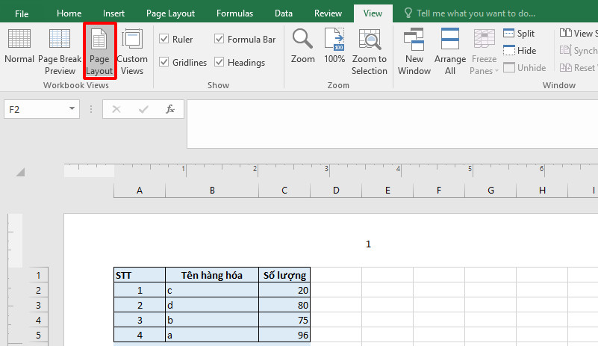Switch to Normal workbook view

(x=19, y=46)
